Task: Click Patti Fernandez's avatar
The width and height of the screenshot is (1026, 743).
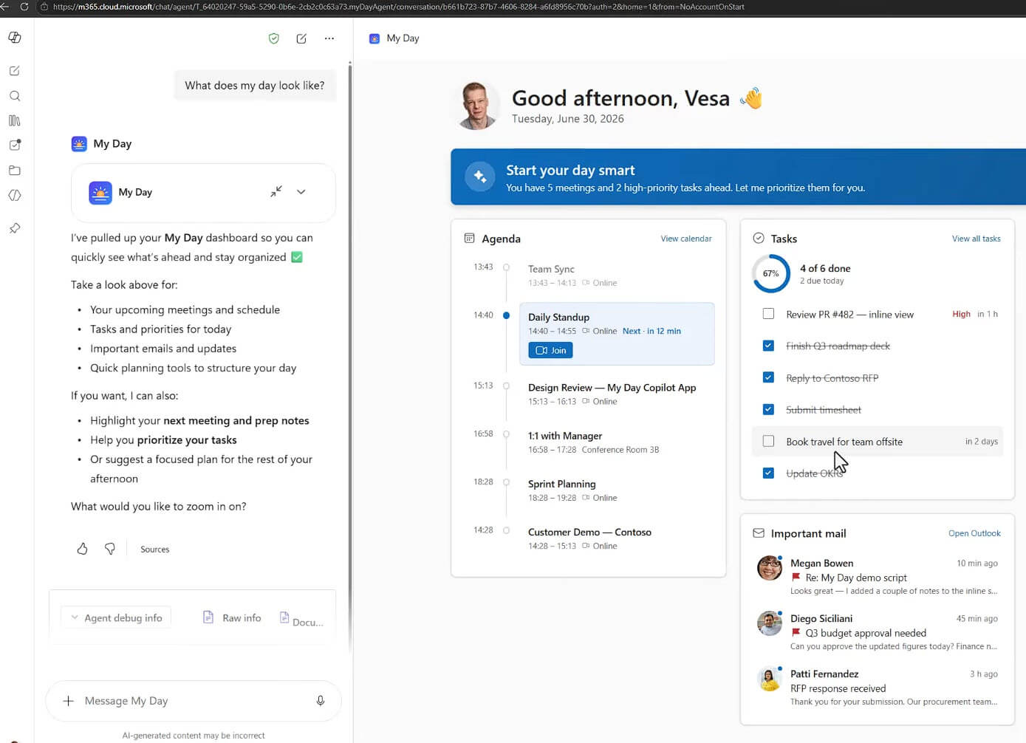Action: click(x=770, y=679)
